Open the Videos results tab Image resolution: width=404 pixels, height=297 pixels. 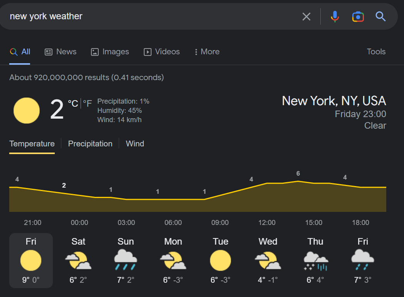(x=162, y=52)
